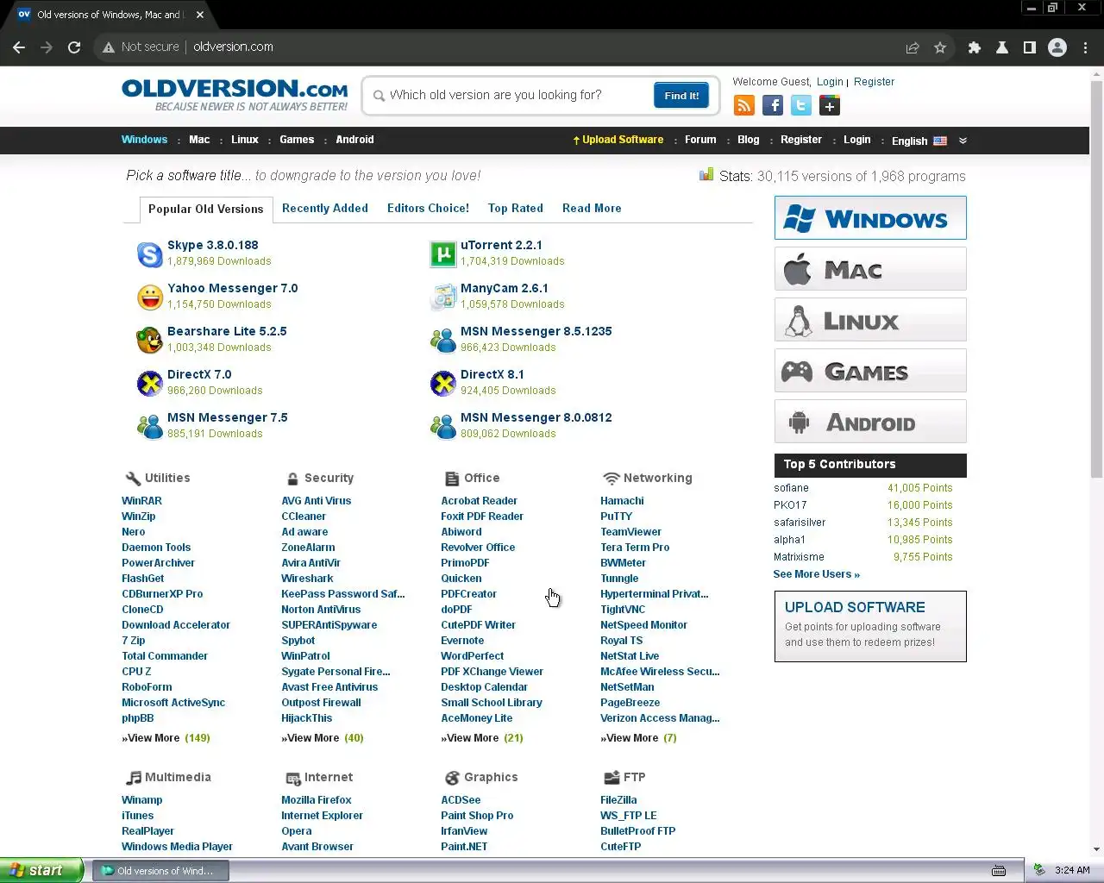Click the Bearshare Lite bear icon
Viewport: 1104px width, 883px height.
tap(149, 341)
